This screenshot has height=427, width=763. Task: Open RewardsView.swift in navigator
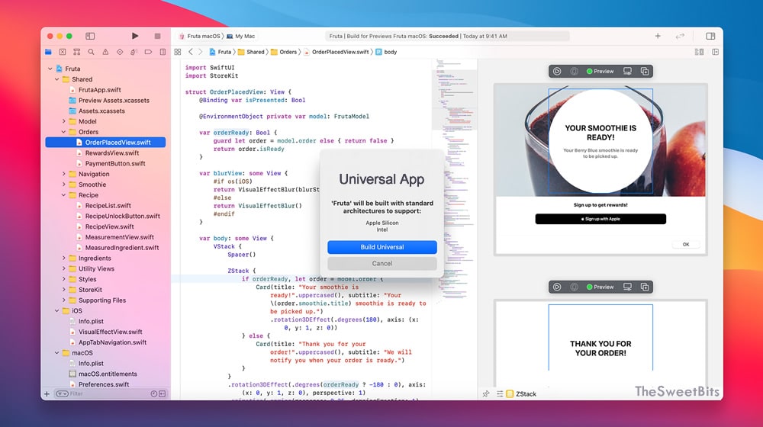112,153
